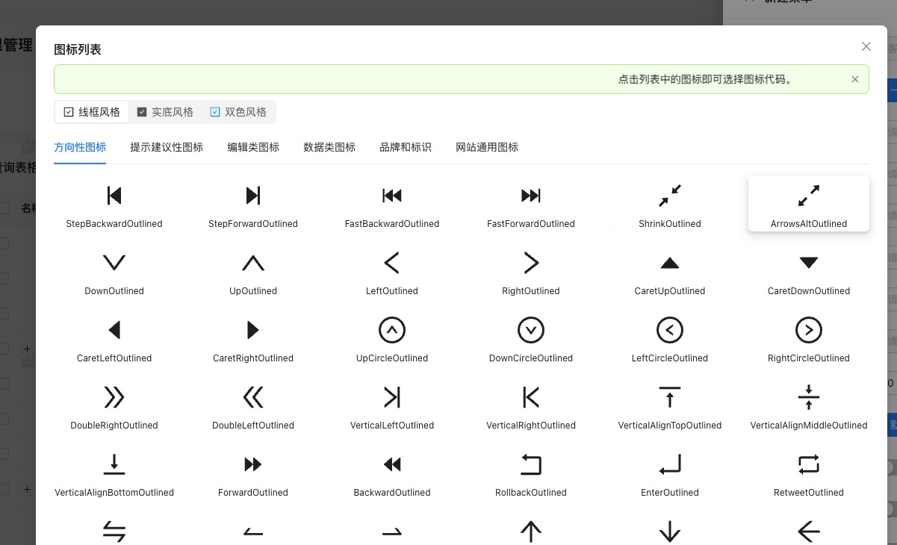Switch to the 网站通用图标 tab

click(x=487, y=147)
